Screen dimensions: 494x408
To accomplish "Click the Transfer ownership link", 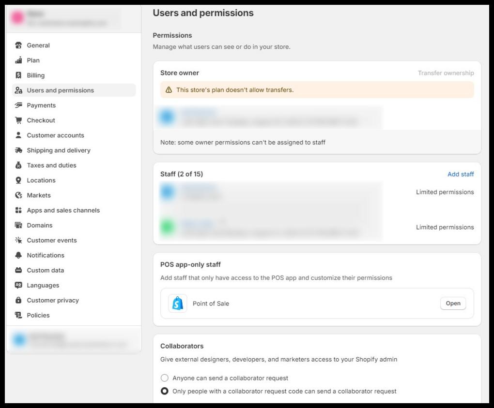I will (446, 73).
